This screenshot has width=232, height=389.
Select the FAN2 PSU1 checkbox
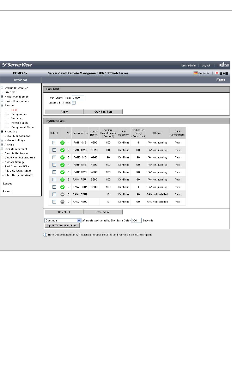(54, 187)
